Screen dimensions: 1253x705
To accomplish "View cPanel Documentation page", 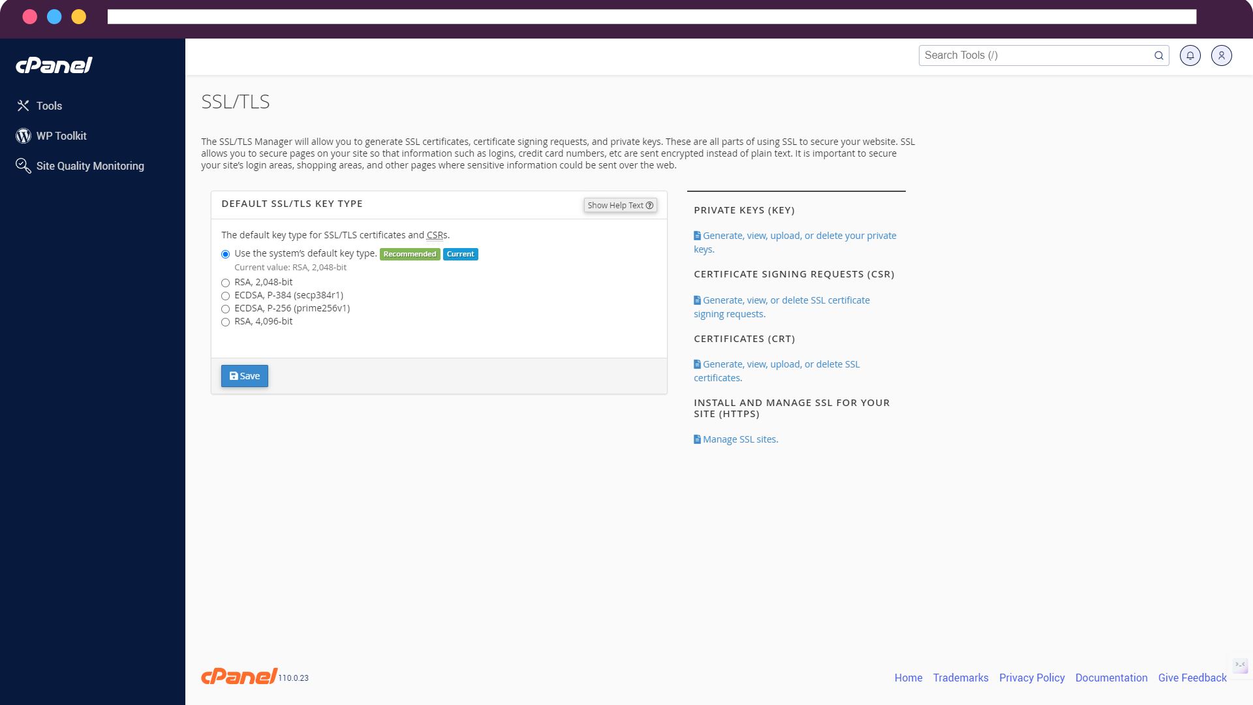I will (x=1111, y=678).
